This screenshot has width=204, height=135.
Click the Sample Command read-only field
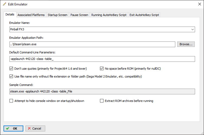(x=102, y=92)
